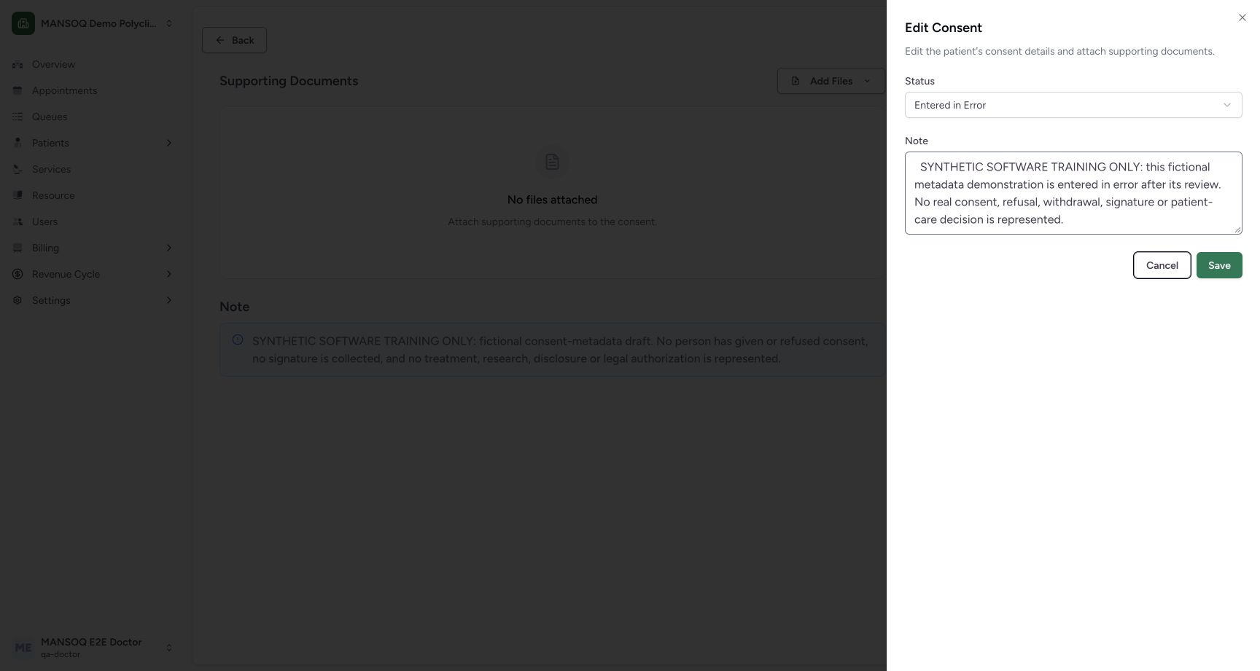Click the MANSOQ clinic logo icon
Image resolution: width=1260 pixels, height=671 pixels.
(x=23, y=23)
